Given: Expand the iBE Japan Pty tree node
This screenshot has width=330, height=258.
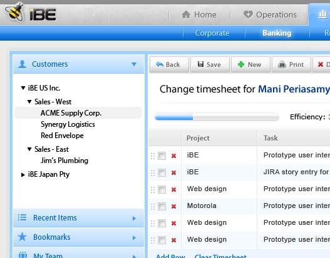Looking at the screenshot, I should pos(23,175).
